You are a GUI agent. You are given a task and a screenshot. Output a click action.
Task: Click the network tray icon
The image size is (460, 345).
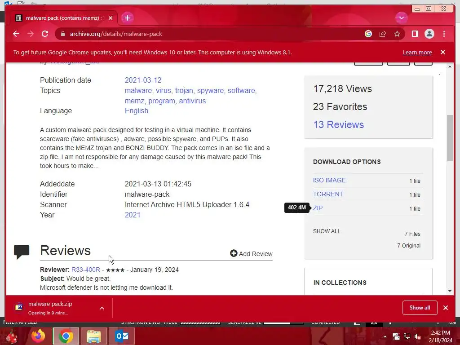(x=407, y=336)
